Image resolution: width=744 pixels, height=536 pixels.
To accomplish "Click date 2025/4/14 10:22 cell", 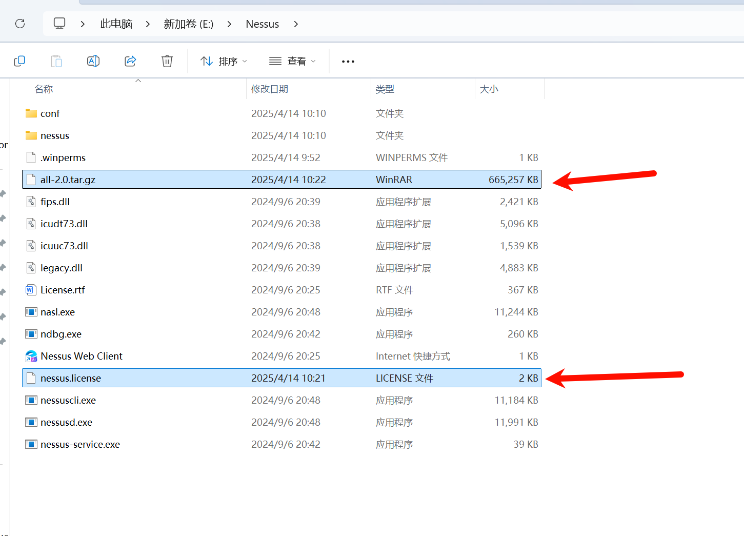I will [289, 180].
